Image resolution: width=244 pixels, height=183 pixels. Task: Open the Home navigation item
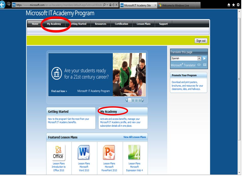35,24
